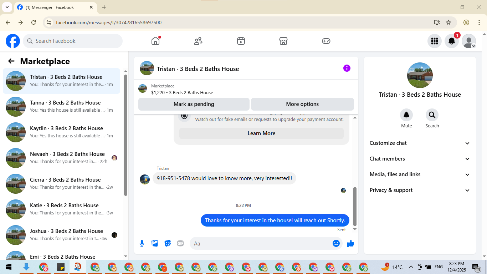Open the emoji picker smiley

[x=336, y=243]
